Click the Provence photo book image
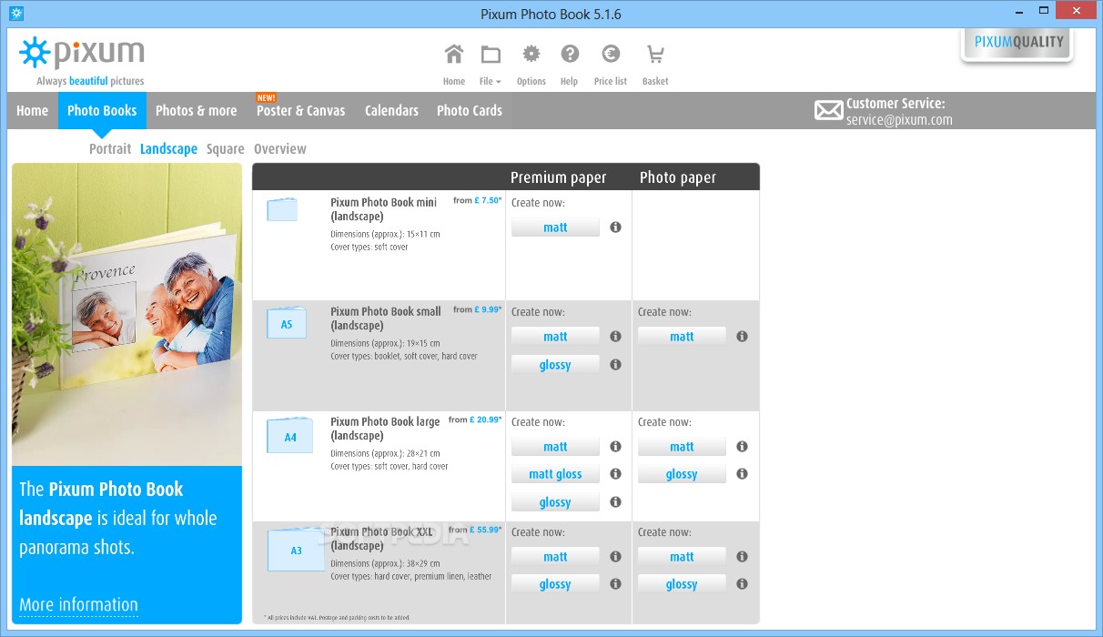 [127, 315]
